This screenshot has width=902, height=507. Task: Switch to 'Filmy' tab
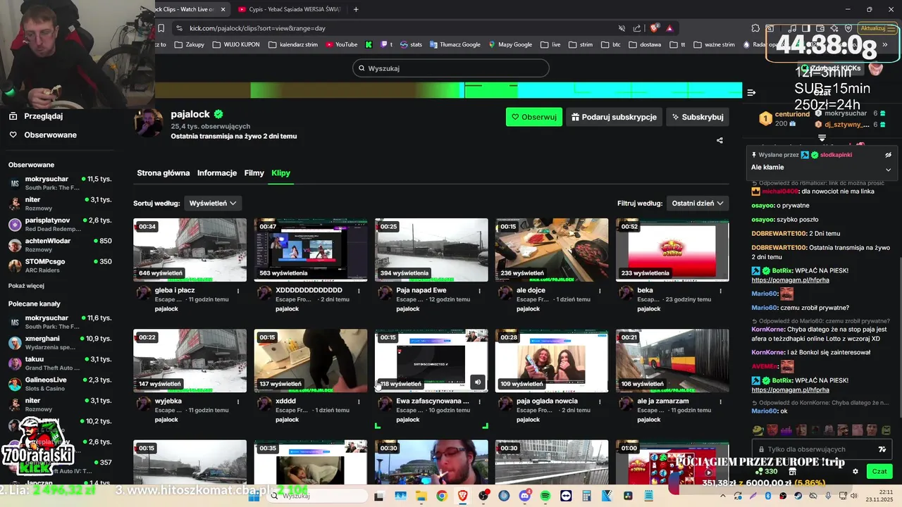[x=254, y=173]
